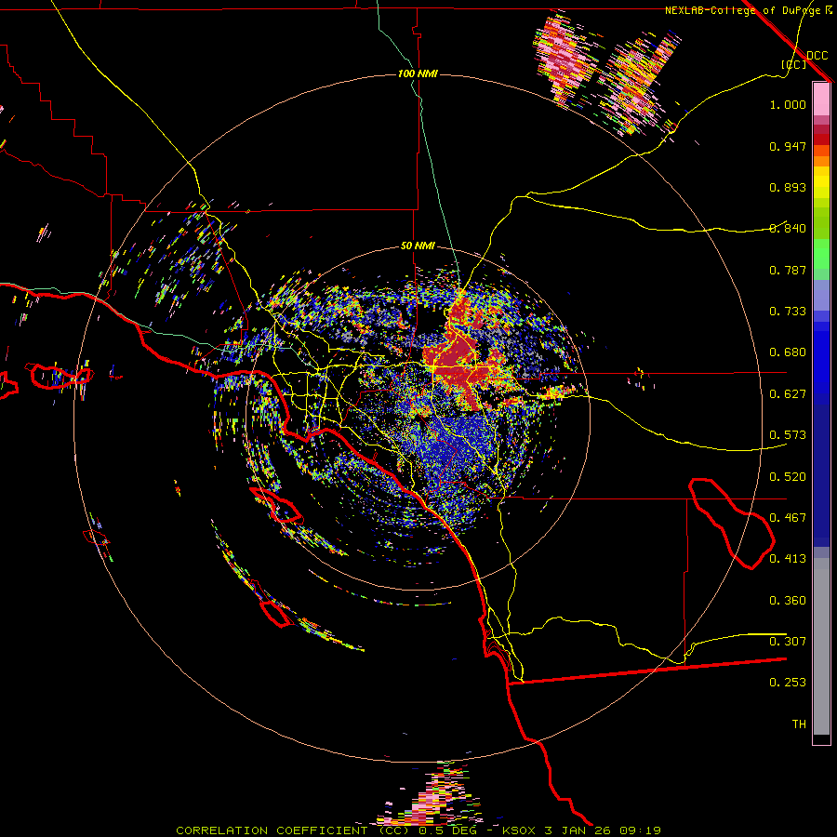Select the 0.947 legend value
The height and width of the screenshot is (837, 837).
(x=788, y=146)
